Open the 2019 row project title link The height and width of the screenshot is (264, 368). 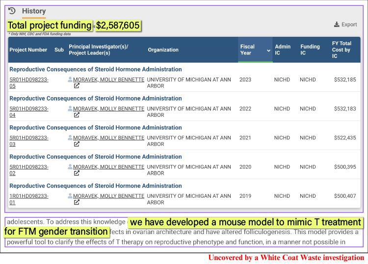[96, 185]
